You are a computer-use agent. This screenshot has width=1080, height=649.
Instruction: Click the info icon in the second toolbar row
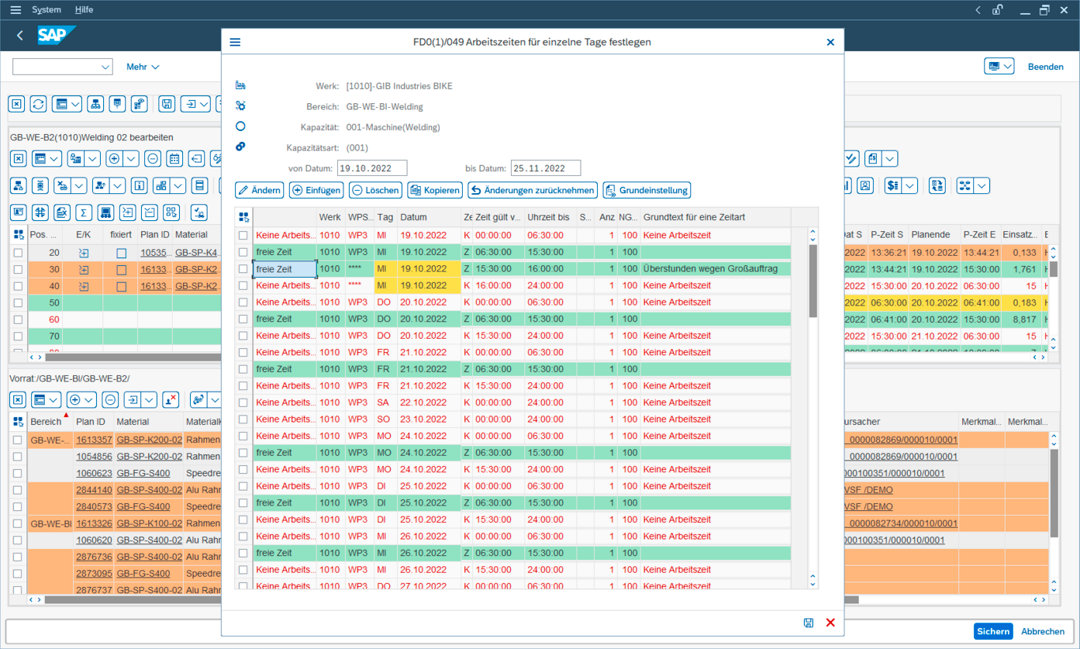coord(140,185)
